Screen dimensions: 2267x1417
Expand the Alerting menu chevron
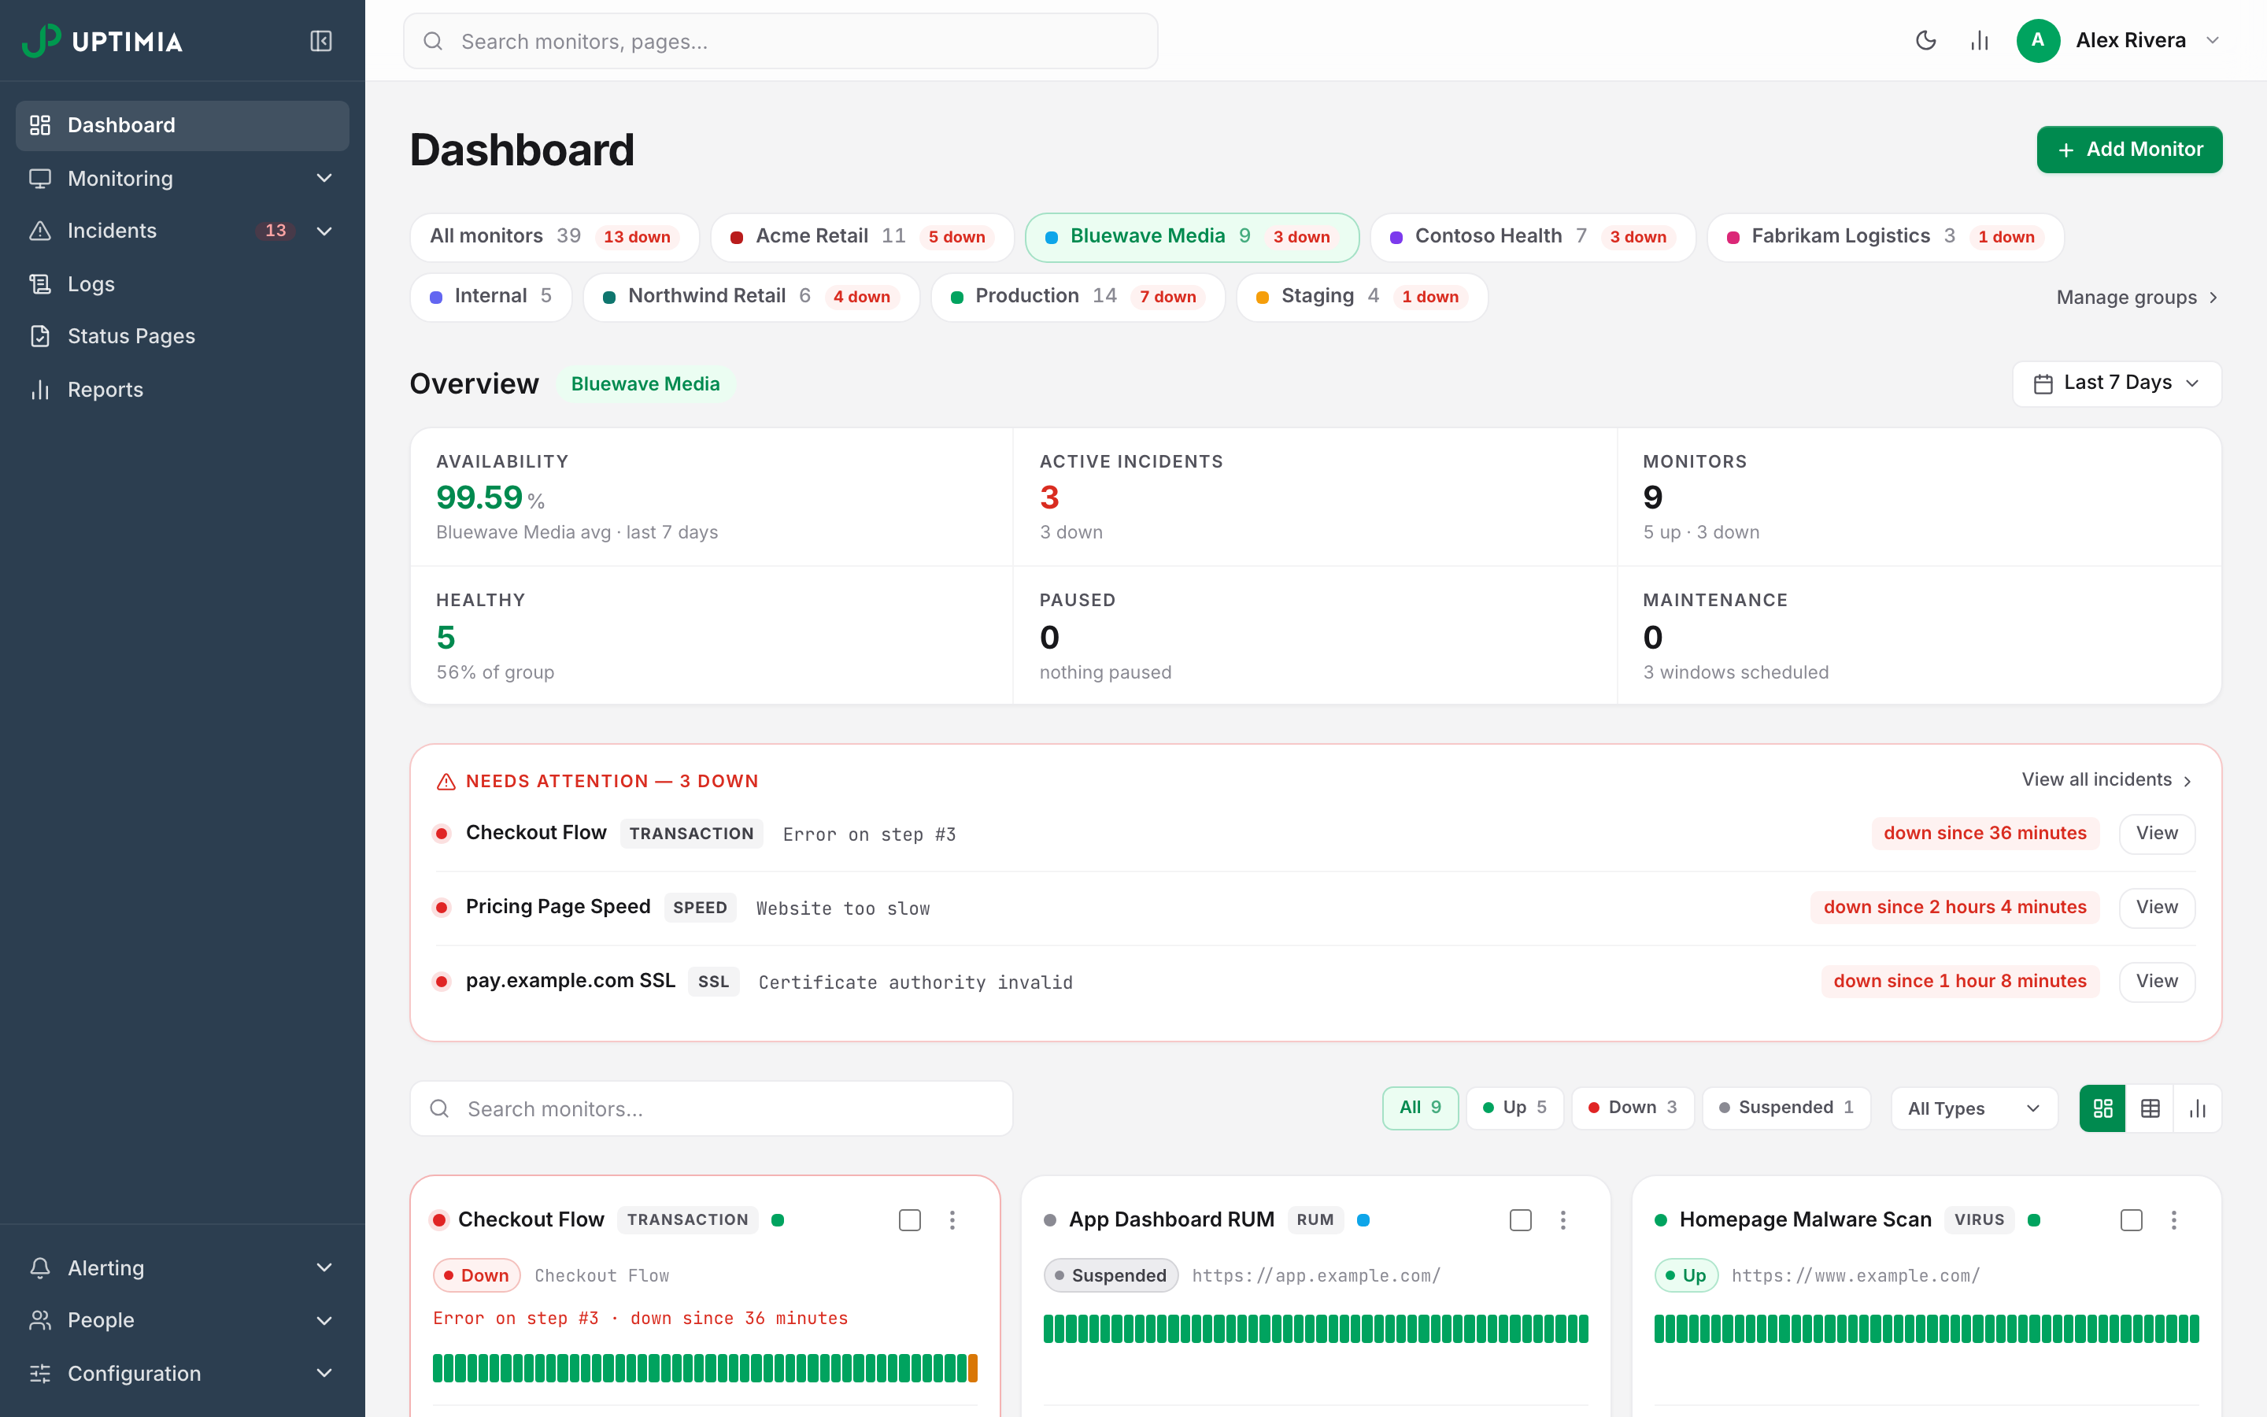[324, 1268]
